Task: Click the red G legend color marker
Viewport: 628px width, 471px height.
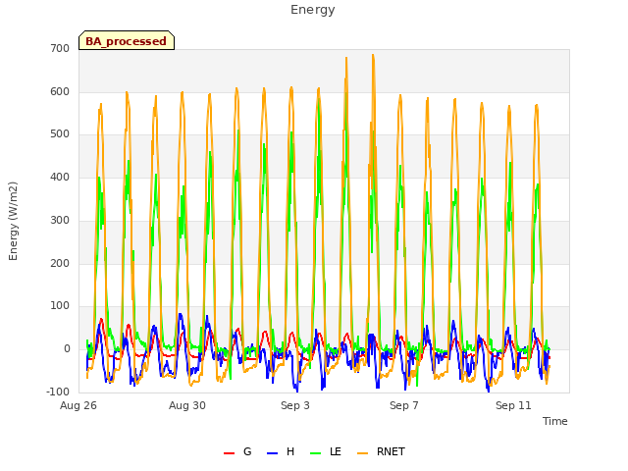Action: pyautogui.click(x=229, y=453)
